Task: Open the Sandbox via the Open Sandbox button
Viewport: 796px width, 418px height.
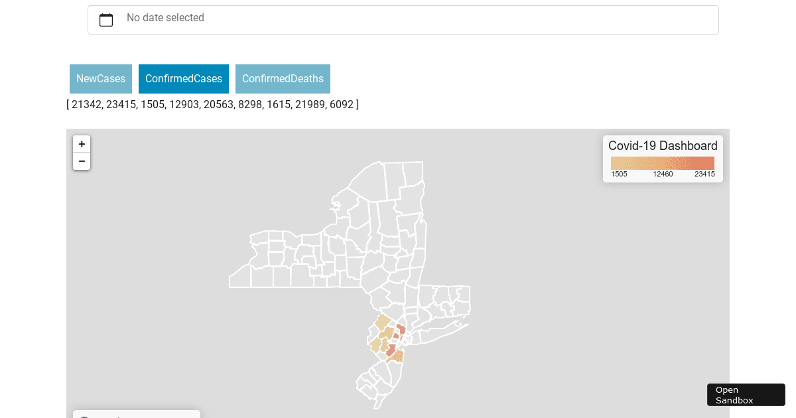Action: tap(746, 394)
